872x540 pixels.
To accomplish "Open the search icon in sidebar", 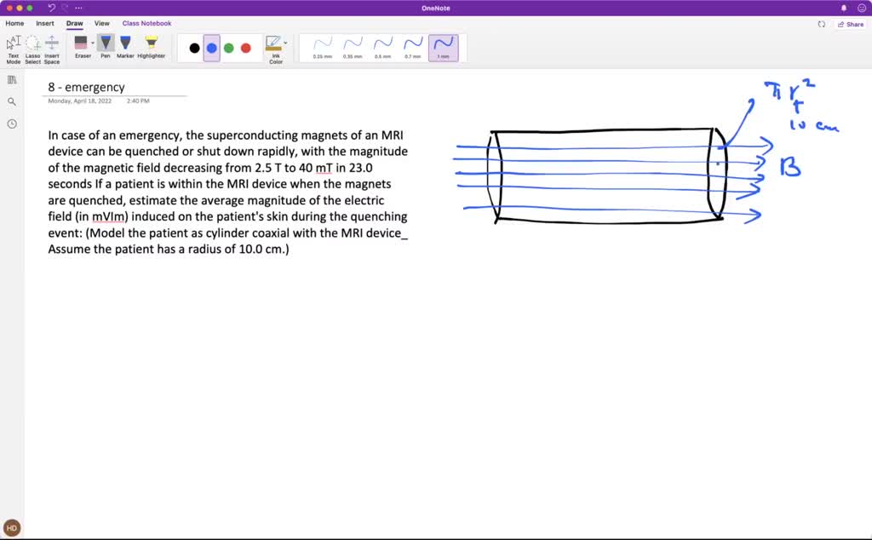I will pos(12,101).
